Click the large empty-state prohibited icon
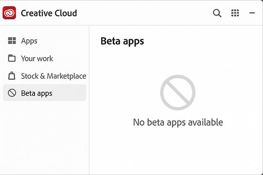The image size is (263, 175). coord(177,93)
